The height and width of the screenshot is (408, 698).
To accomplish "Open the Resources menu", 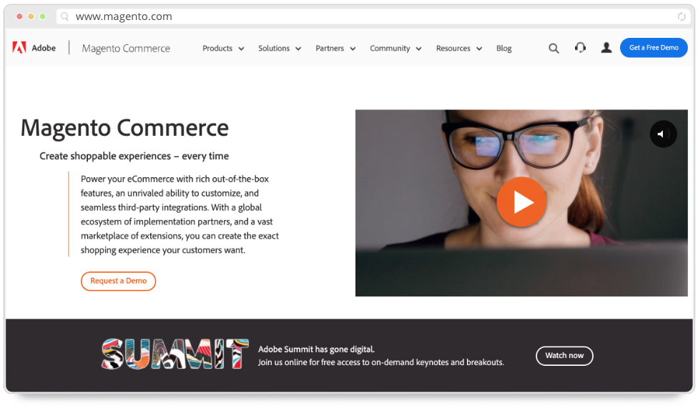I will pyautogui.click(x=459, y=48).
